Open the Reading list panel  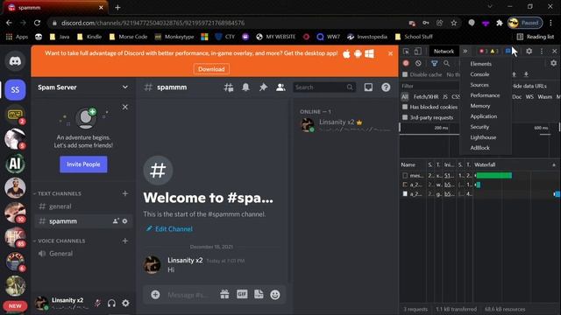pos(536,37)
